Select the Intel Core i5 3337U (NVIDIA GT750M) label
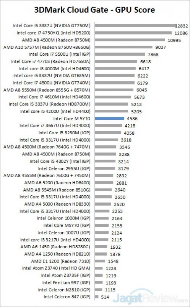190x307 pixels. click(52, 26)
